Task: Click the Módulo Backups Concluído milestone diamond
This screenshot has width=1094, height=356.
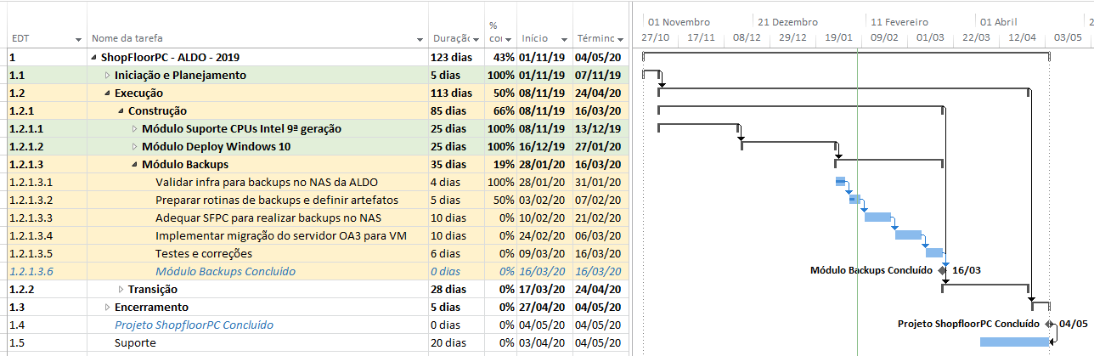Action: [x=943, y=270]
